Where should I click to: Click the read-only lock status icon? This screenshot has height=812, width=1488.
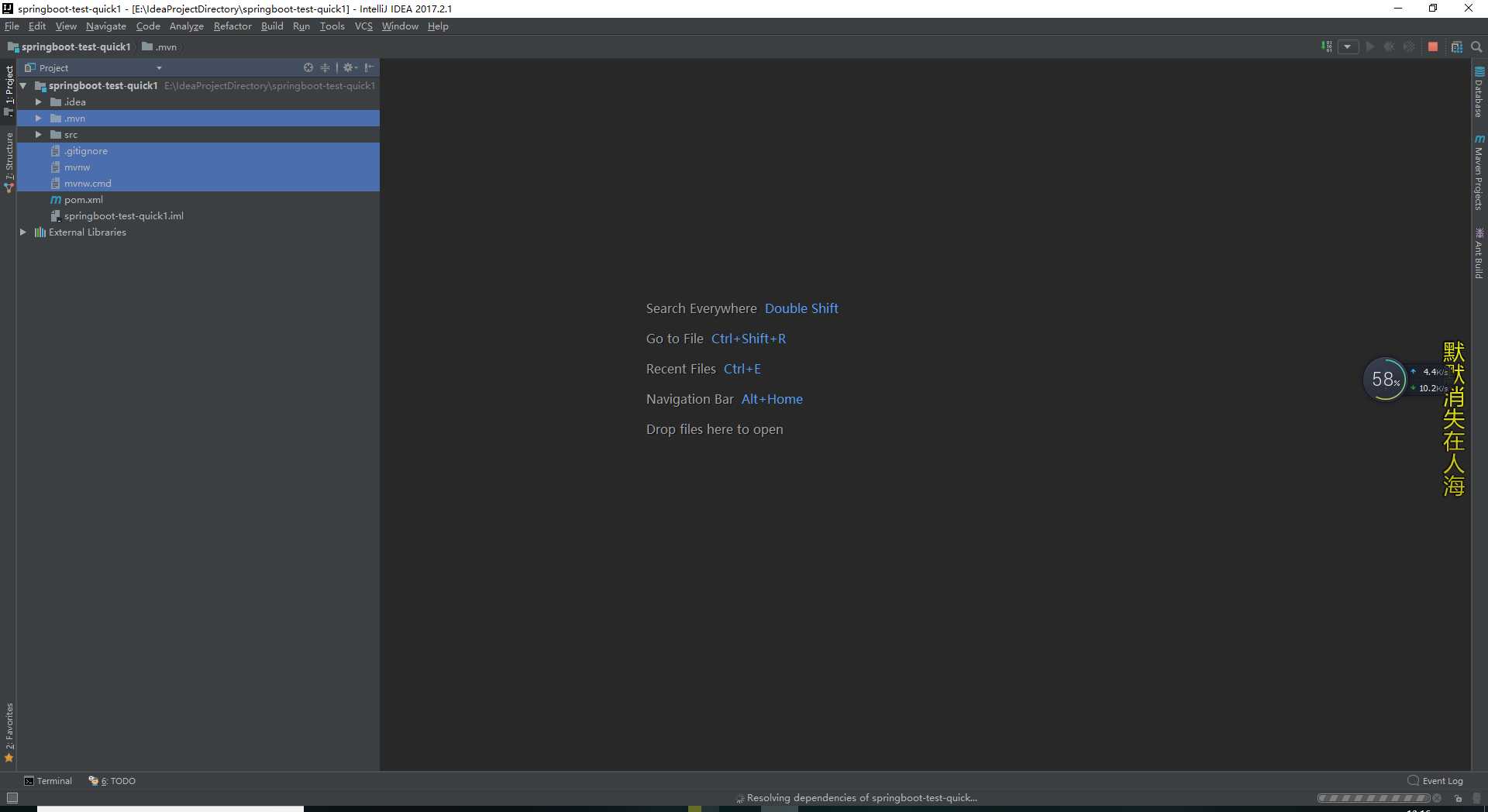[1458, 797]
